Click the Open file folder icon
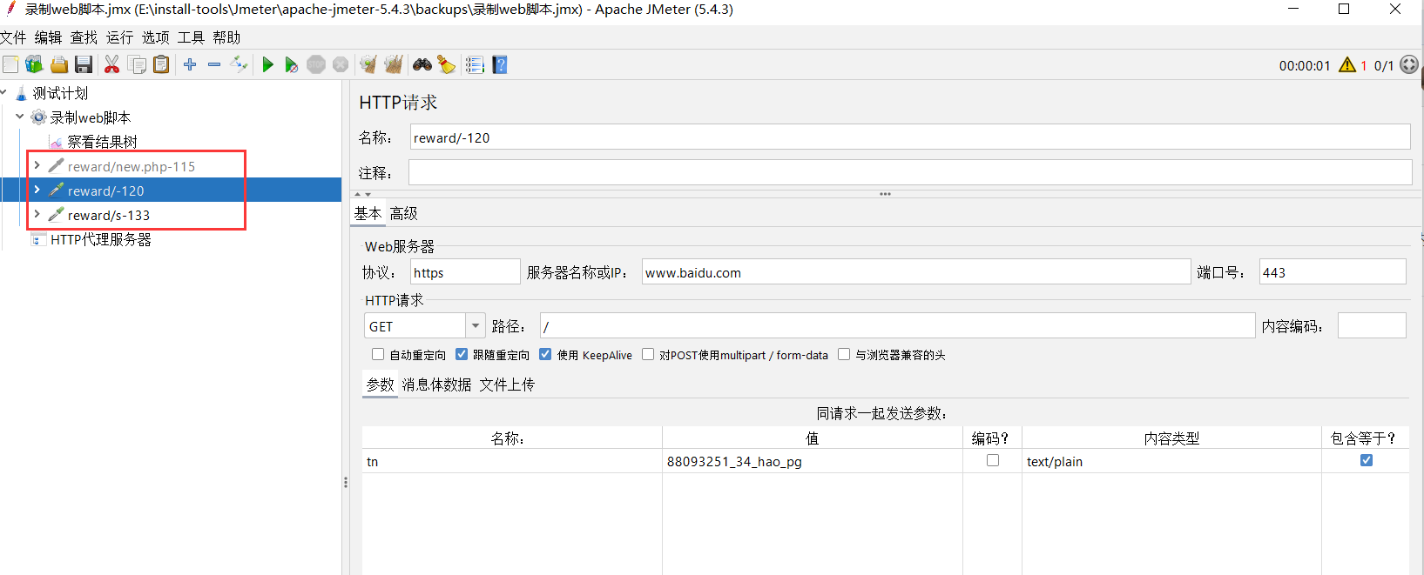1424x575 pixels. (x=59, y=64)
